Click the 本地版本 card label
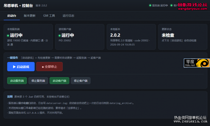 tap(115, 29)
